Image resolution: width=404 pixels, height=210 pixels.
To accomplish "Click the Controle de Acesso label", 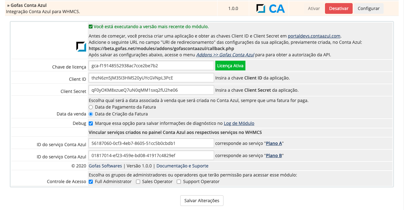I will coord(66,182).
